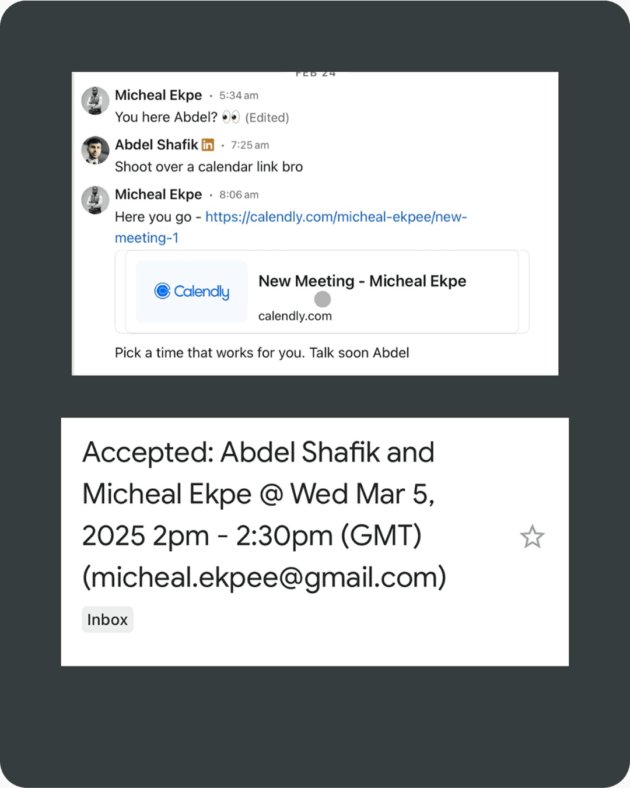The image size is (630, 788).
Task: Open the New Meeting - Micheal Ekpe preview title
Action: [x=362, y=281]
